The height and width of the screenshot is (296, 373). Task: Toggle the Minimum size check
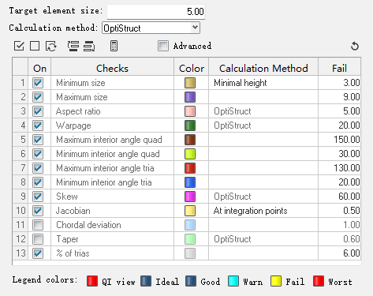click(x=38, y=83)
